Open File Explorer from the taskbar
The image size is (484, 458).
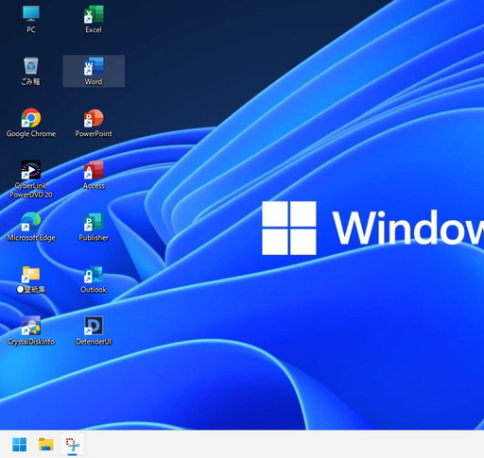pyautogui.click(x=45, y=445)
